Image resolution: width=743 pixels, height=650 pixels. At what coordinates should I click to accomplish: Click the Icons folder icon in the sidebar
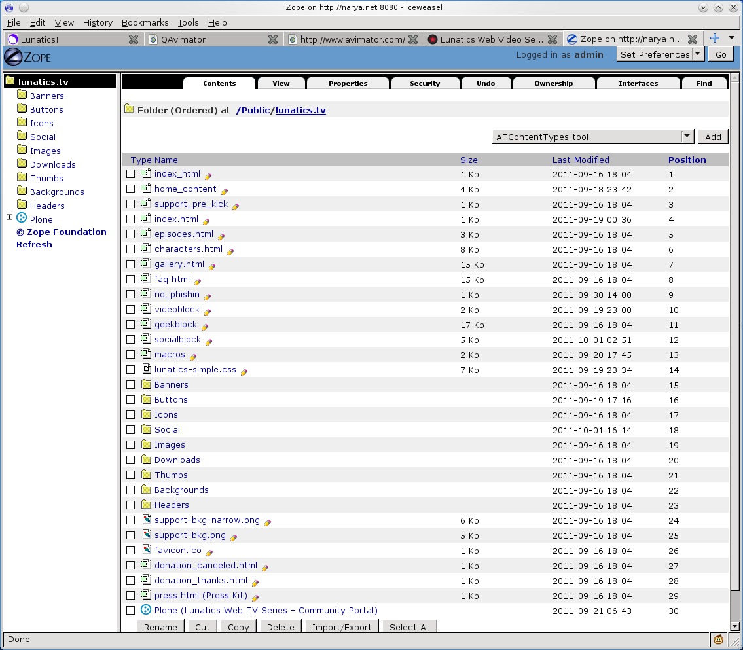tap(22, 122)
